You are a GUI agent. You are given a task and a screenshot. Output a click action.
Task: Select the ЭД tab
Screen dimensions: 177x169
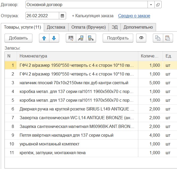(x=115, y=27)
